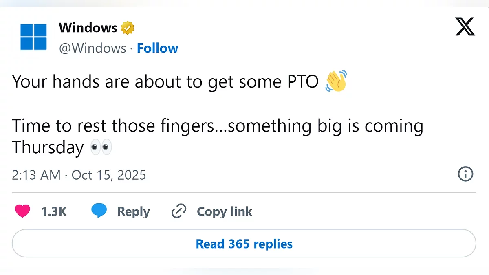Open the @Windows handle profile
The width and height of the screenshot is (489, 275).
pyautogui.click(x=93, y=48)
